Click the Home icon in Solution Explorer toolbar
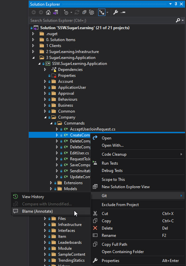The height and width of the screenshot is (266, 186). point(48,12)
